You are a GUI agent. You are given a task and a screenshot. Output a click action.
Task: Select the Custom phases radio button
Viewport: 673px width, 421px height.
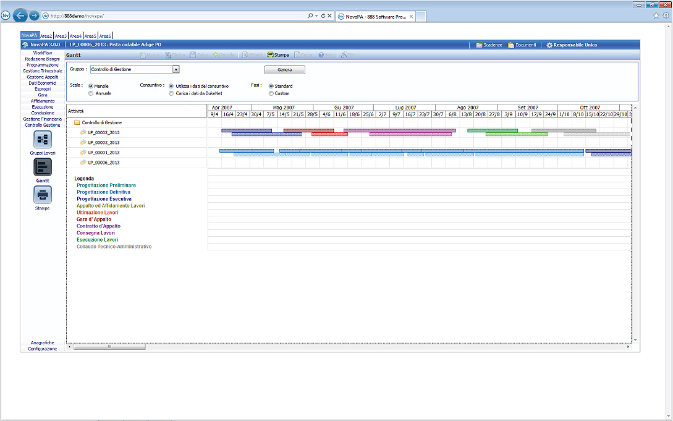tap(271, 93)
